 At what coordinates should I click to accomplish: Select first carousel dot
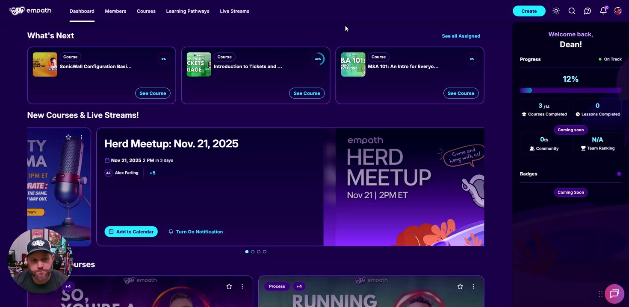click(247, 252)
